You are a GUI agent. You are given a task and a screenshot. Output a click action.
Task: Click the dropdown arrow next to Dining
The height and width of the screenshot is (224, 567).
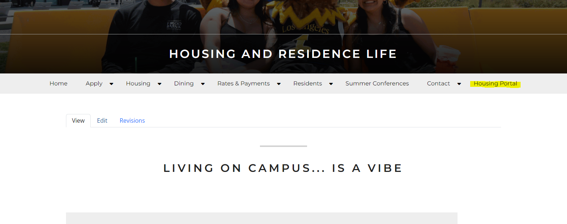[x=203, y=84]
